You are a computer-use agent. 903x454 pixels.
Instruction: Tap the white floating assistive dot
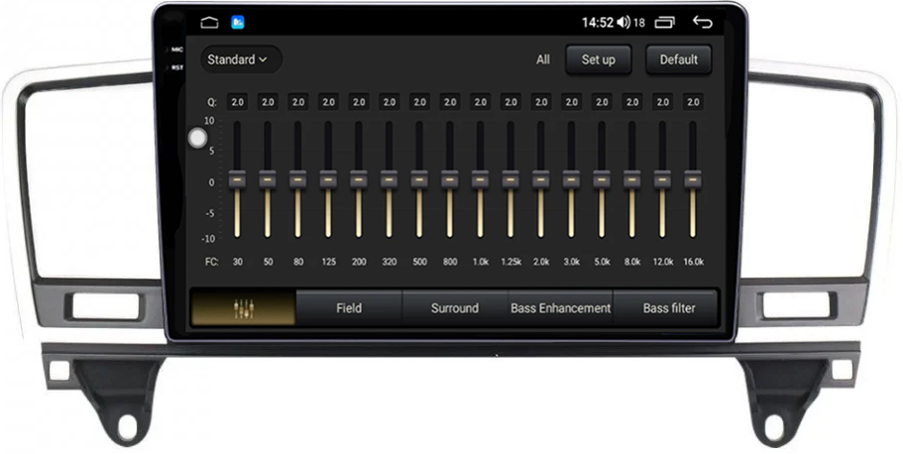(198, 139)
